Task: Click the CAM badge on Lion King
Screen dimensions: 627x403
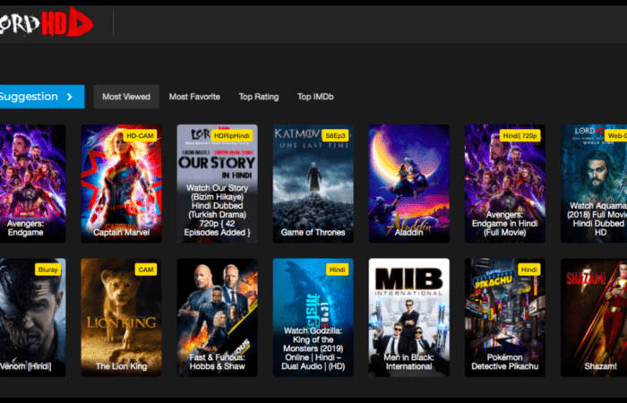Action: tap(146, 270)
